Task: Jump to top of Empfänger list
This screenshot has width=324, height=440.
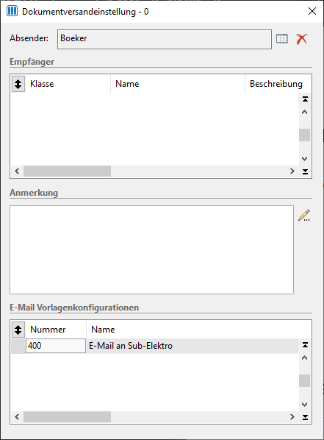Action: (305, 99)
